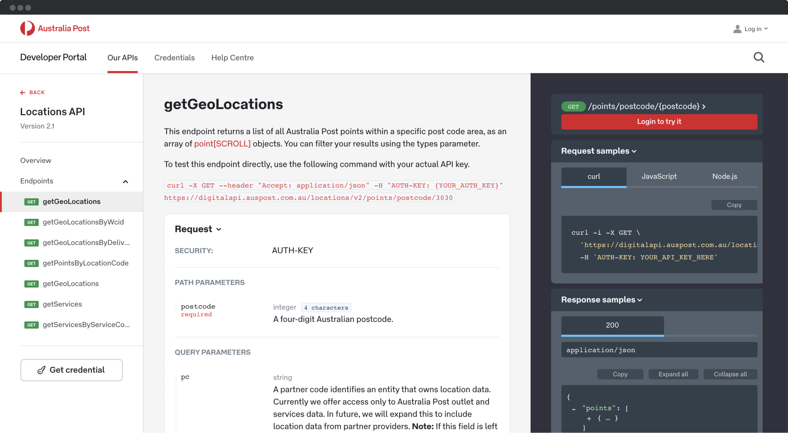Go to the Credentials tab
The height and width of the screenshot is (433, 788).
coord(174,57)
